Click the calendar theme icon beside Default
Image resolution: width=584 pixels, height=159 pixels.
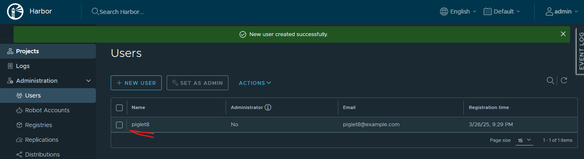(488, 11)
